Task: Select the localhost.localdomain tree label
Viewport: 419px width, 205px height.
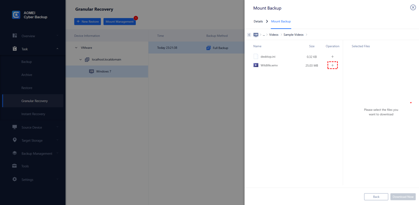Action: 106,60
